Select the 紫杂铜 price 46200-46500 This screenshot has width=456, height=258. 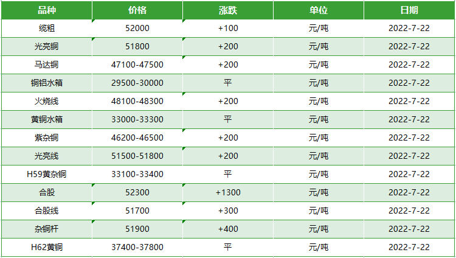[x=137, y=138]
